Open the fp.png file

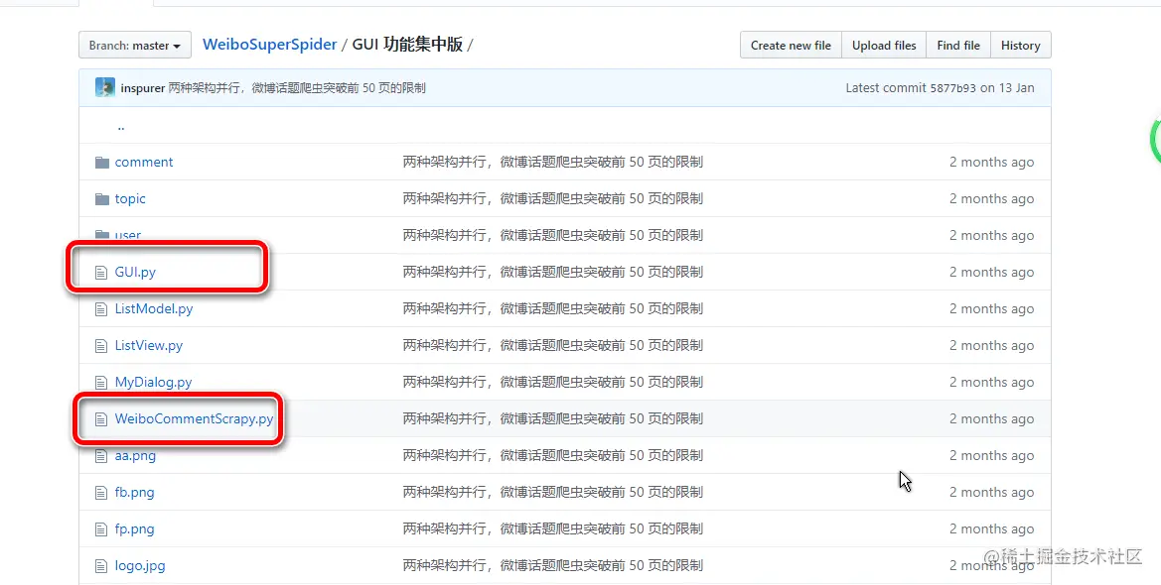point(135,528)
